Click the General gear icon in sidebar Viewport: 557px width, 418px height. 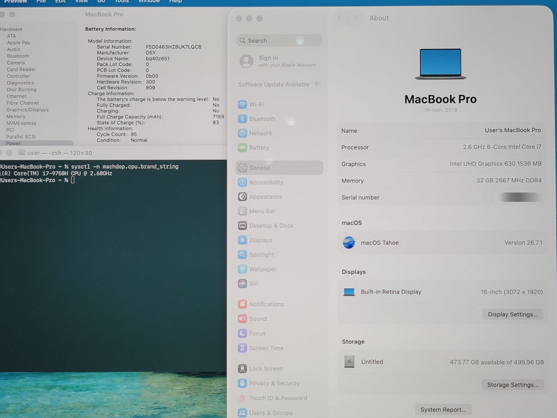242,168
